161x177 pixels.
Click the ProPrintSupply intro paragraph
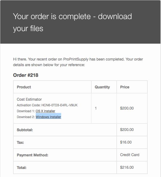78,62
